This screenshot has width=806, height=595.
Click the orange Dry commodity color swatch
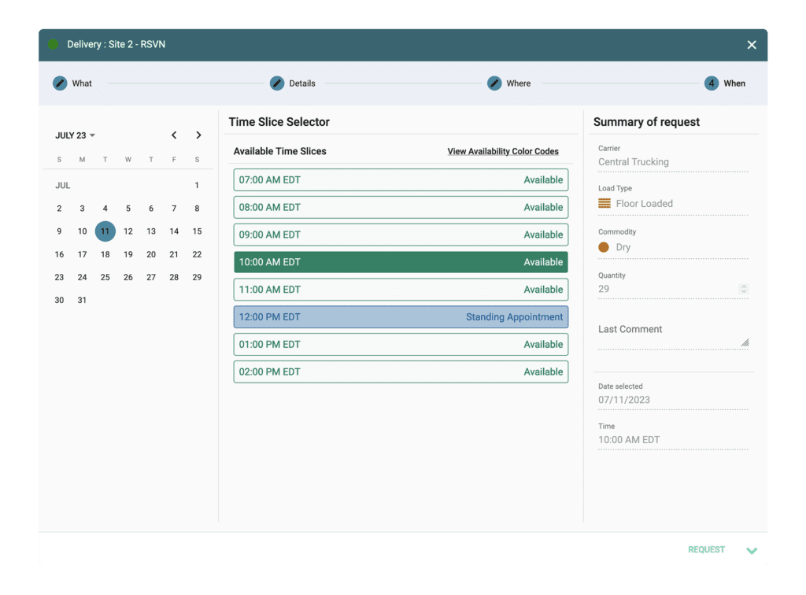pyautogui.click(x=604, y=247)
